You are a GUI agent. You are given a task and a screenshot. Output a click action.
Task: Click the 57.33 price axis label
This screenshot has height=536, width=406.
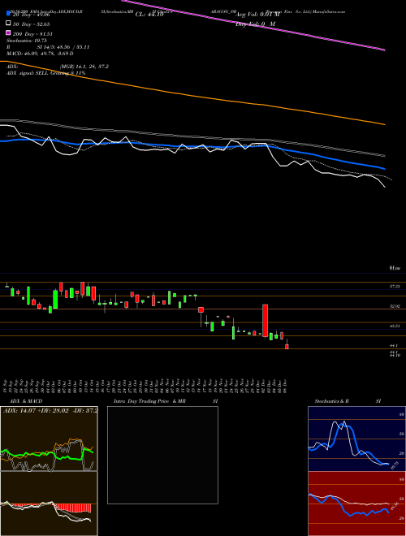[395, 287]
